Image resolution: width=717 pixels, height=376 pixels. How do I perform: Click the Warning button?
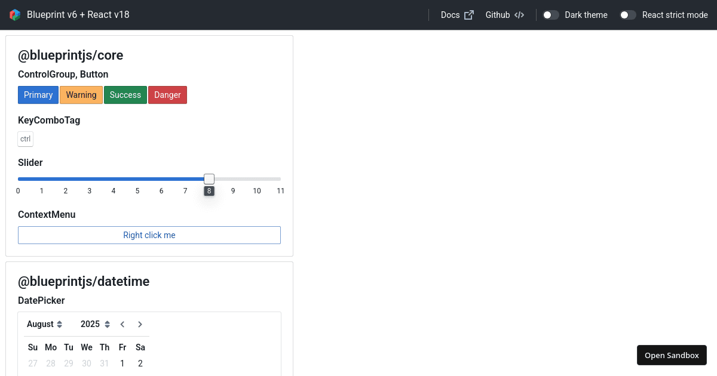[x=81, y=94]
